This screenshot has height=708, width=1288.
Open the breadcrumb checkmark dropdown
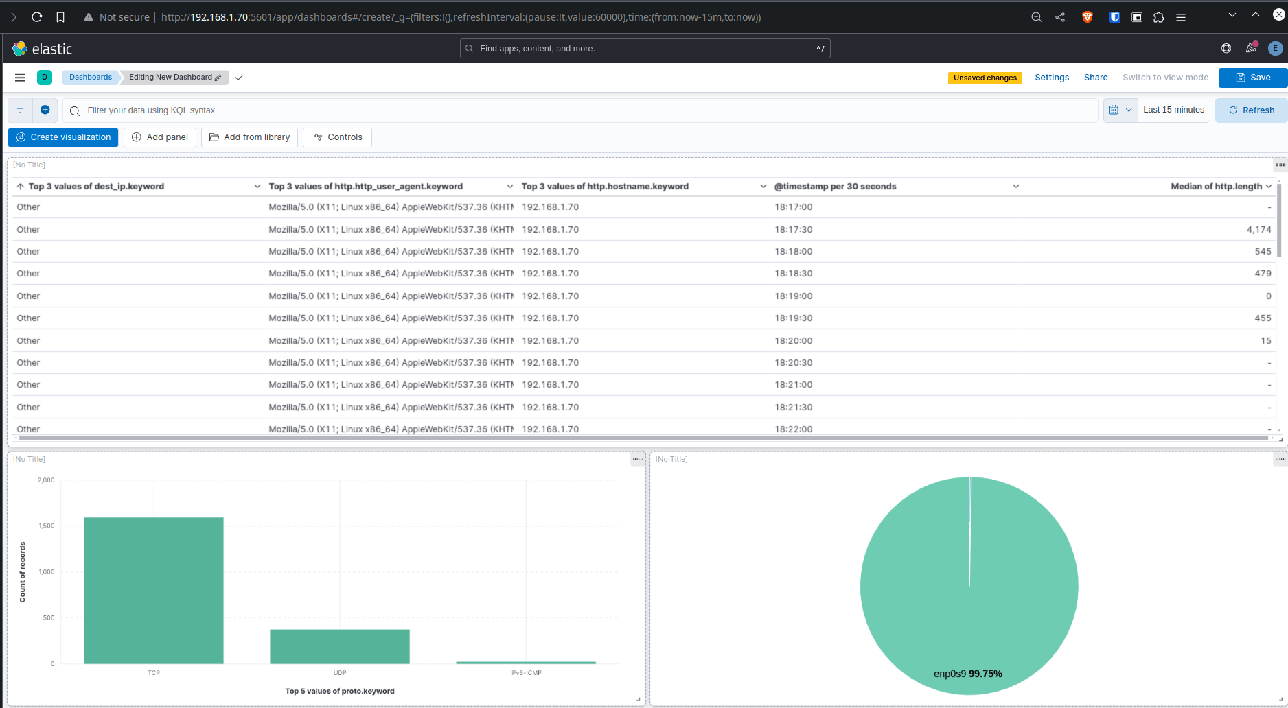[x=239, y=78]
